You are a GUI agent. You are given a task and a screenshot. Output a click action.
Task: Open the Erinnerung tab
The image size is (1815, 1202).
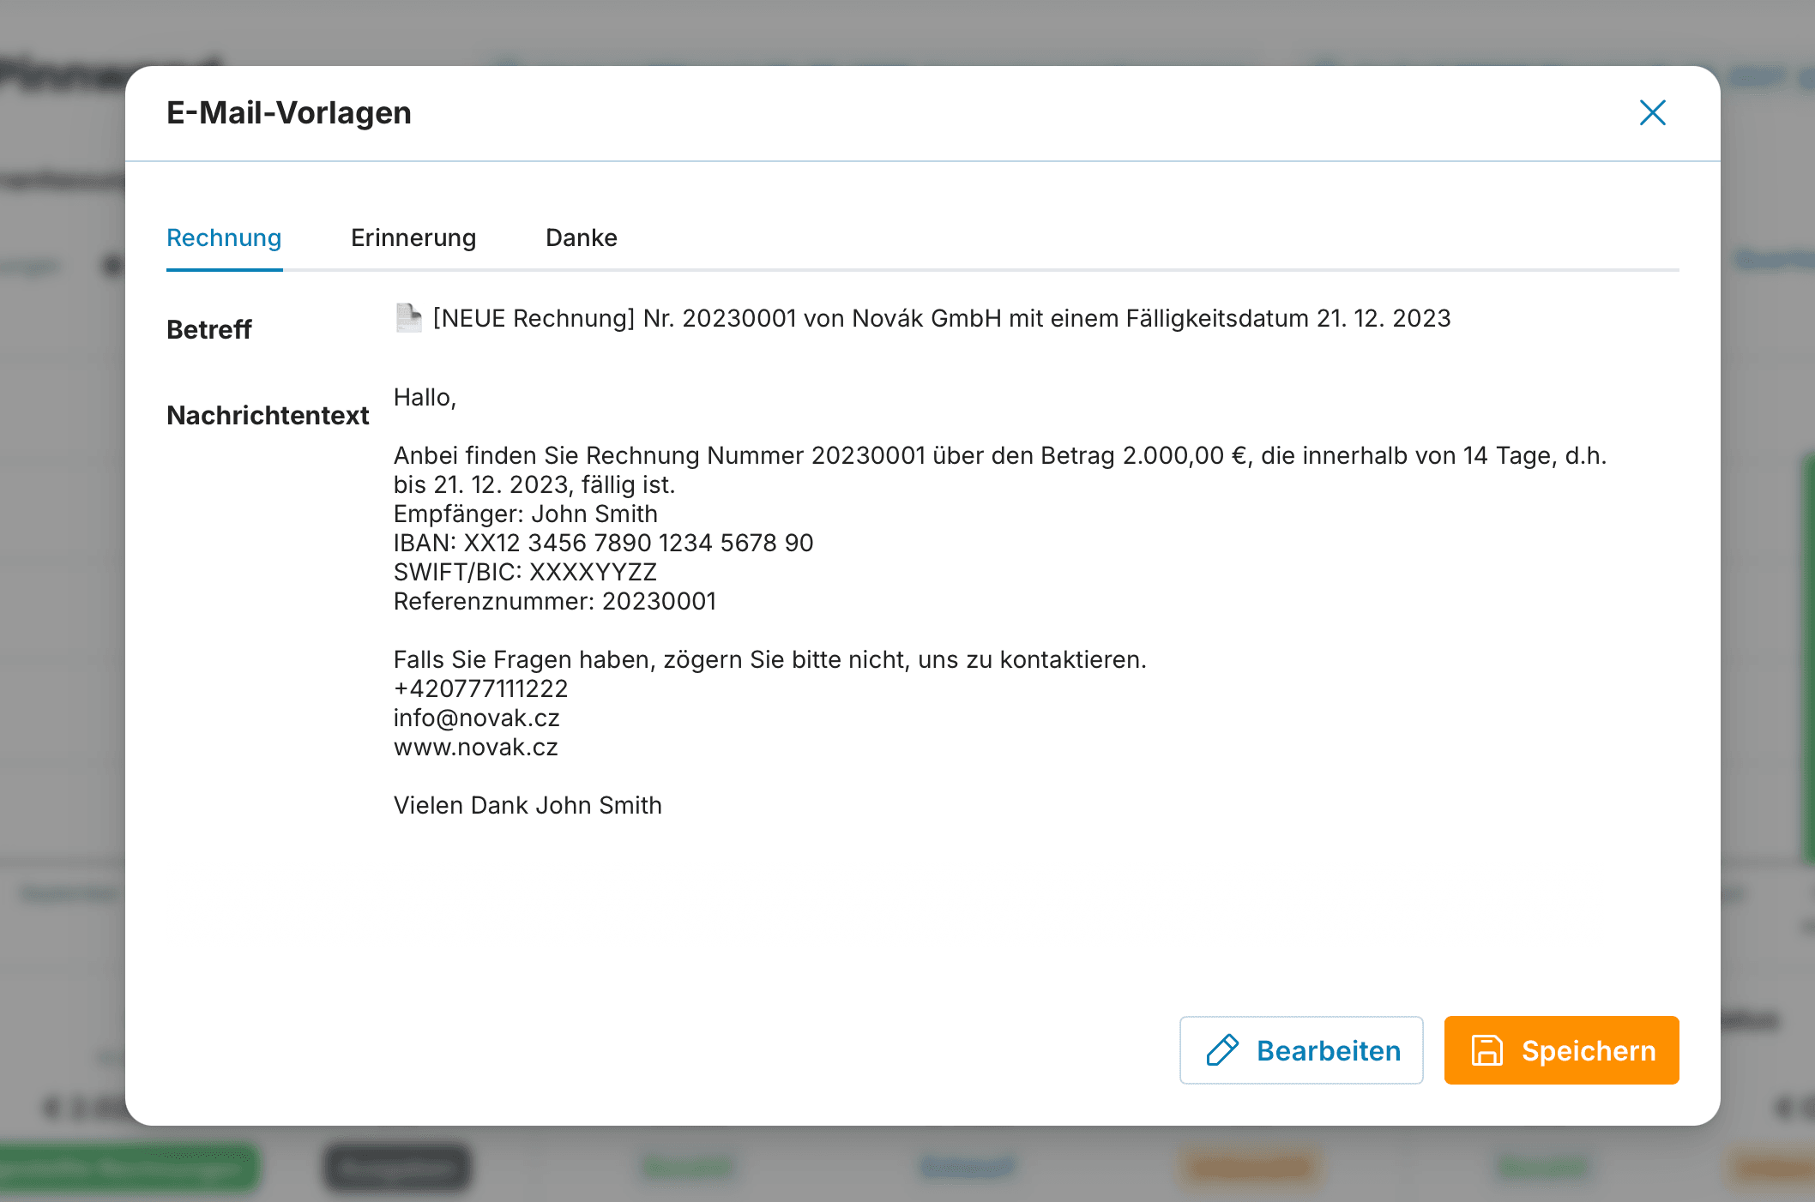click(413, 237)
